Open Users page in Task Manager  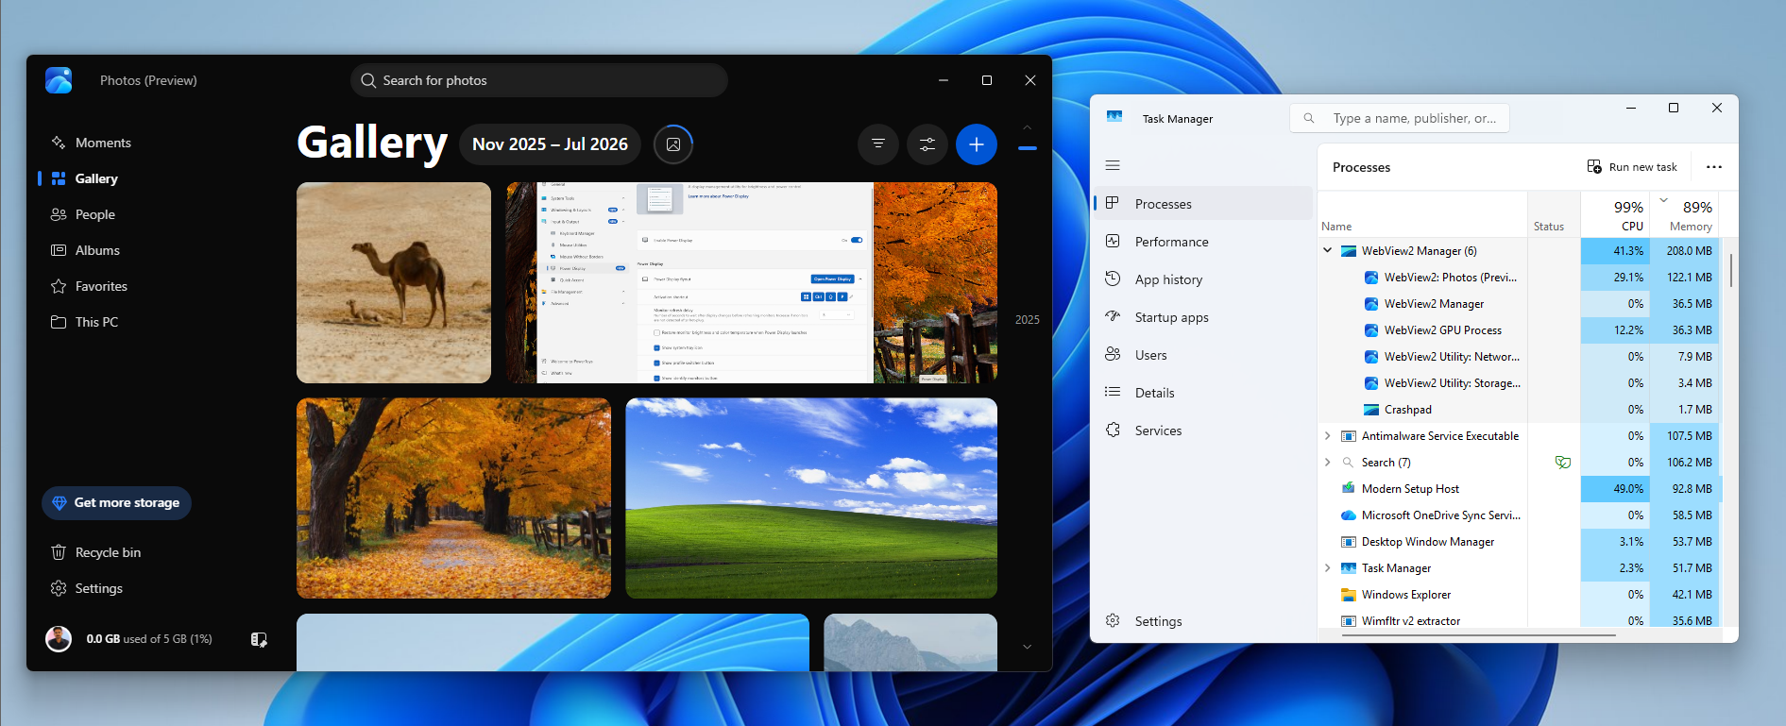tap(1203, 355)
